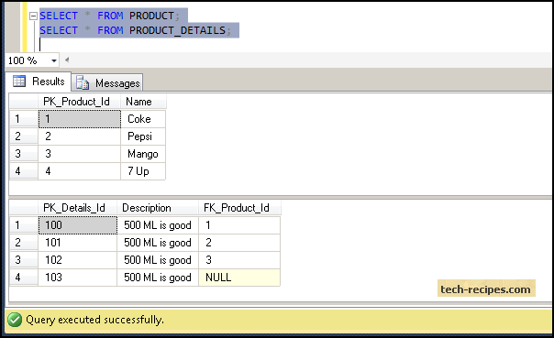Open the Messages tab

(x=107, y=83)
